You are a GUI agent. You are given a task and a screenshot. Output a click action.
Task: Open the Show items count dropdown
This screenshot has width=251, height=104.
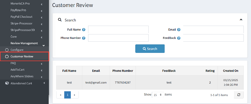point(158,95)
